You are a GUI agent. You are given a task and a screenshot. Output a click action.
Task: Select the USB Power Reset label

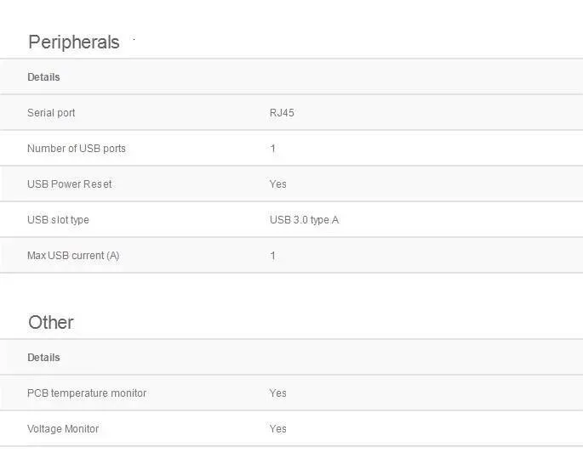pos(70,184)
